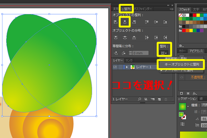Click the horizontal align left icon
Image resolution: width=207 pixels, height=138 pixels.
(x=116, y=22)
